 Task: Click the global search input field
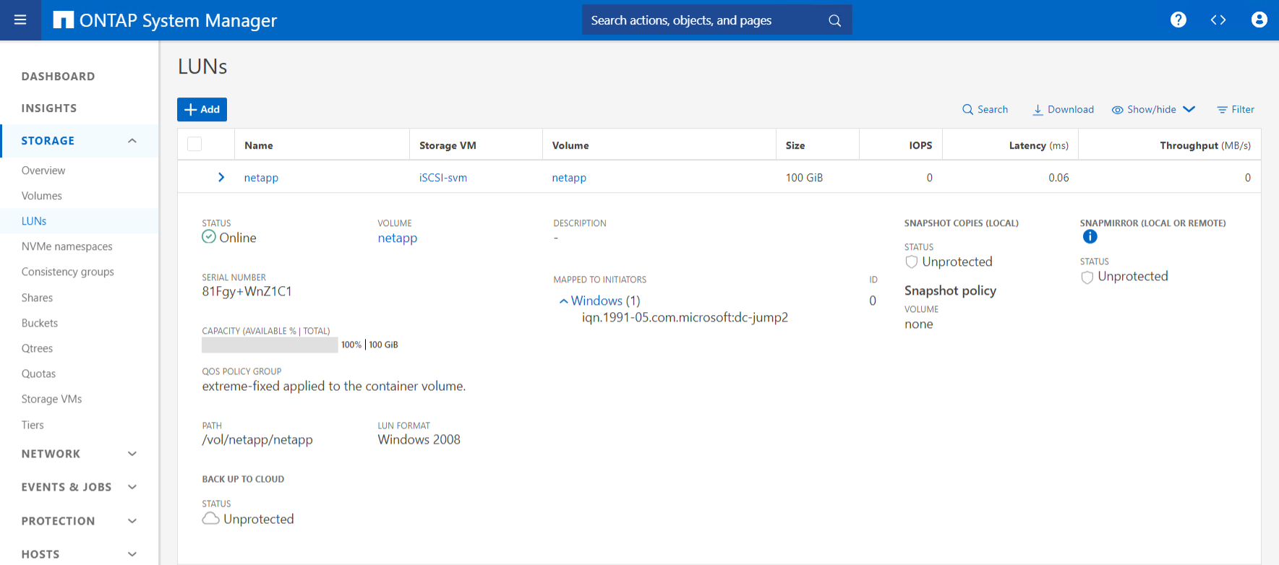pyautogui.click(x=705, y=20)
